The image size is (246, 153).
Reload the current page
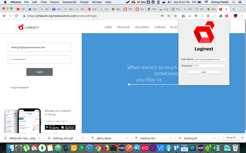[17, 16]
